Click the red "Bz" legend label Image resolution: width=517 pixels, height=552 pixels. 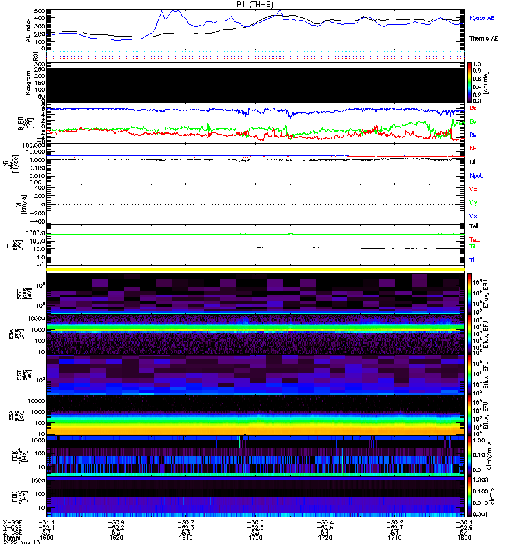[473, 108]
